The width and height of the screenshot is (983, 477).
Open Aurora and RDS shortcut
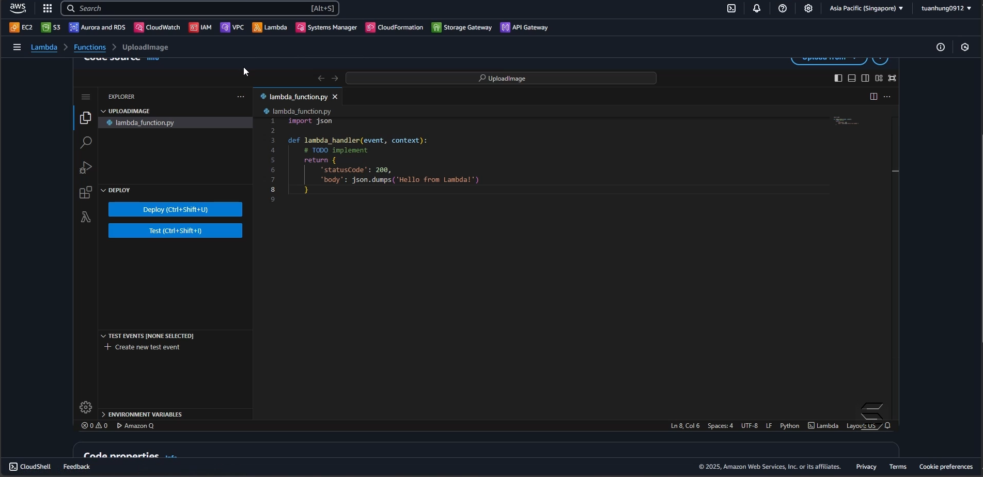tap(98, 27)
